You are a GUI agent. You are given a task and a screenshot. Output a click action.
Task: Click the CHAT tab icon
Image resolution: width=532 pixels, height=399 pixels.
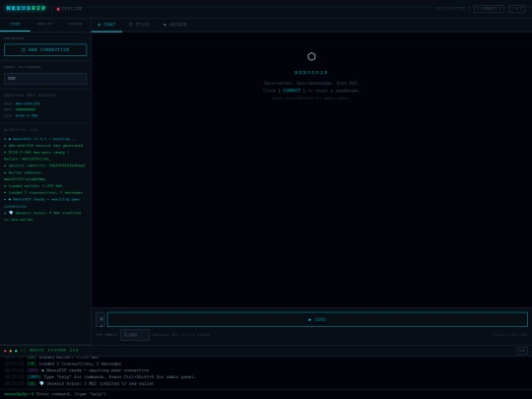point(100,25)
